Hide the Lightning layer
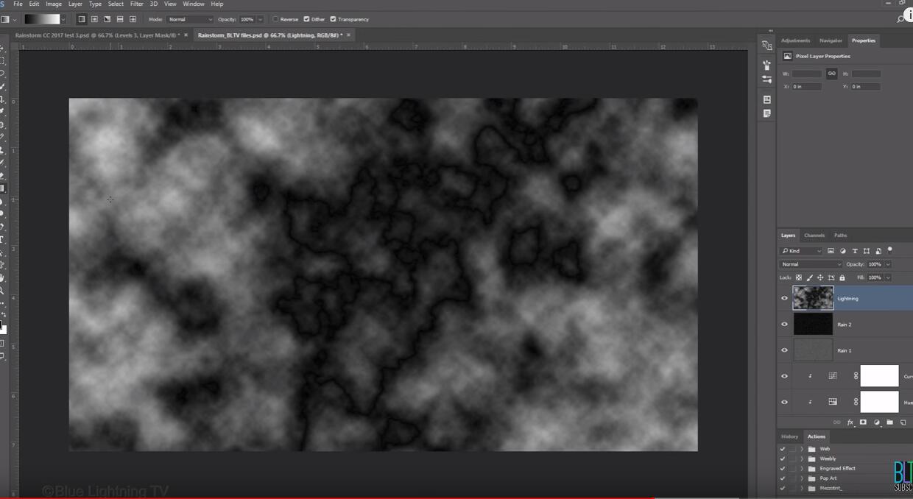Screen dimensions: 913x499 click(x=784, y=298)
